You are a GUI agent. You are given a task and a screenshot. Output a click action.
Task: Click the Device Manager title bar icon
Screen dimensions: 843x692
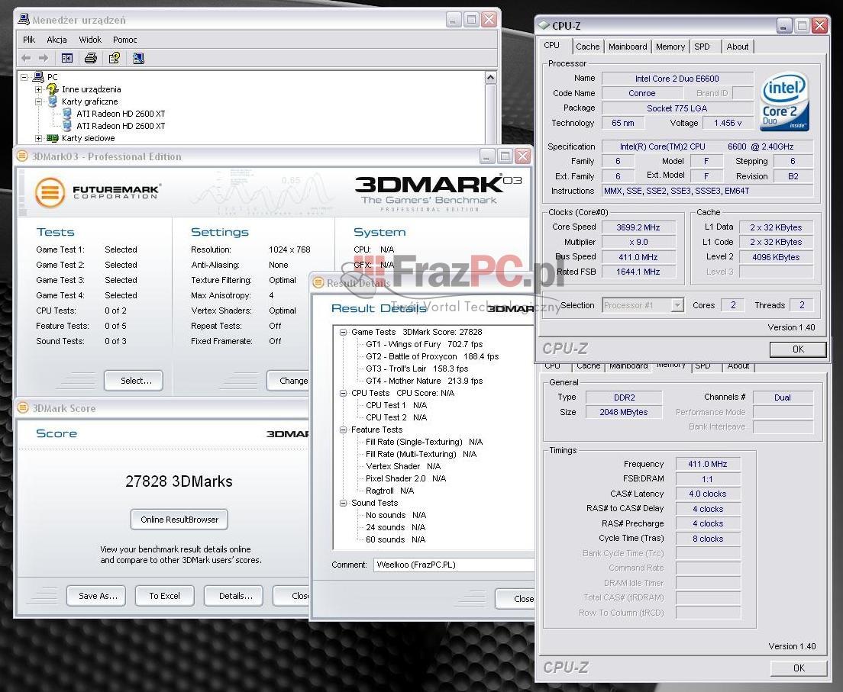pyautogui.click(x=23, y=20)
